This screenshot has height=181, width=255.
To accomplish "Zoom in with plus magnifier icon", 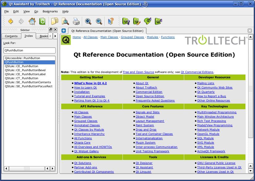I will click(x=88, y=21).
